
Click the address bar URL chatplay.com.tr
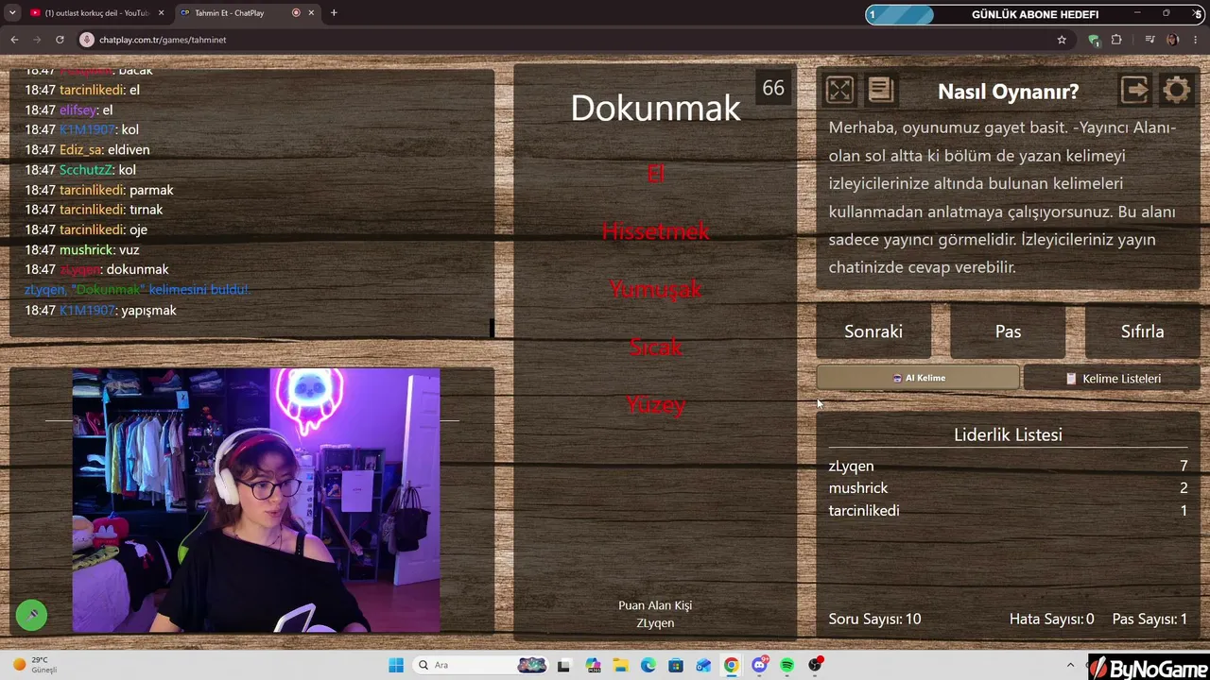[163, 40]
